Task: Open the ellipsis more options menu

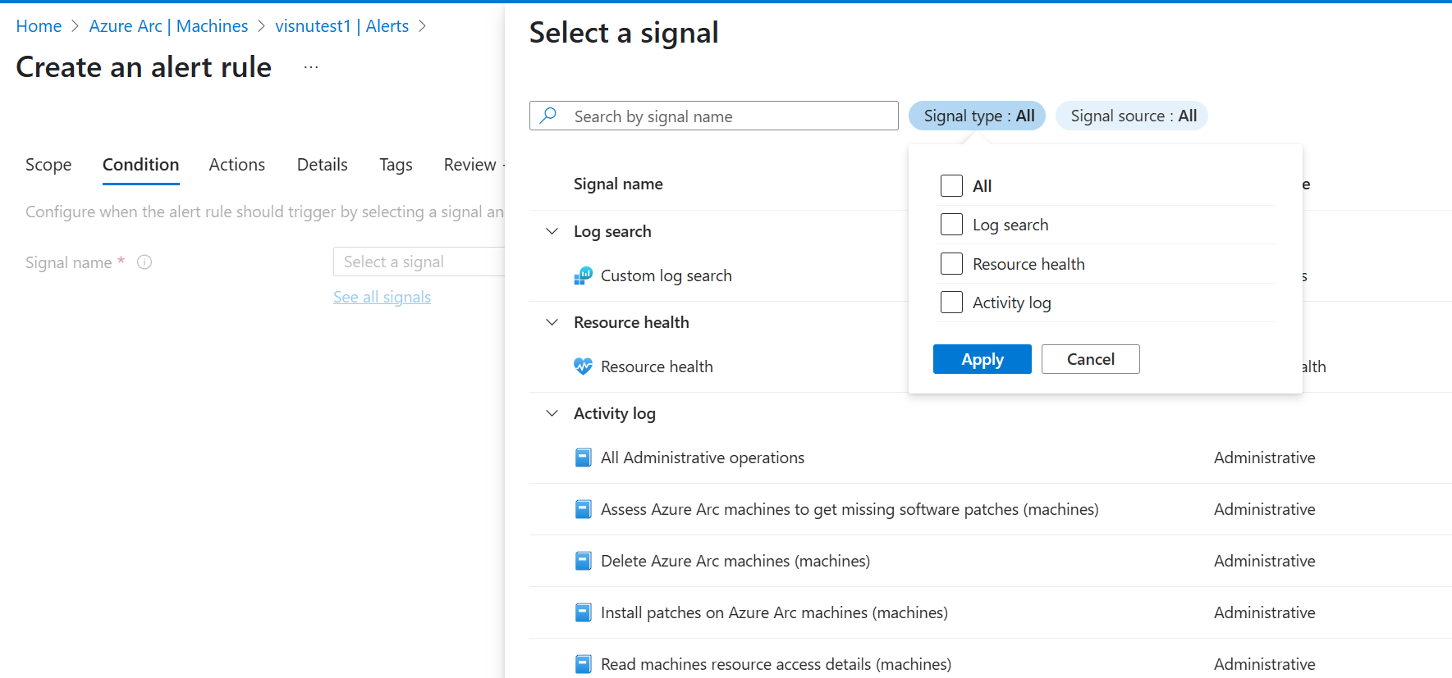Action: pos(311,67)
